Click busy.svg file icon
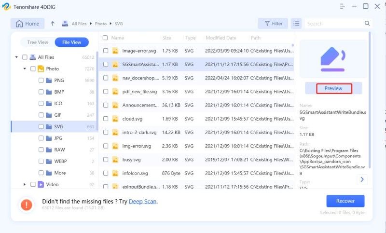The width and height of the screenshot is (386, 233). pyautogui.click(x=115, y=160)
